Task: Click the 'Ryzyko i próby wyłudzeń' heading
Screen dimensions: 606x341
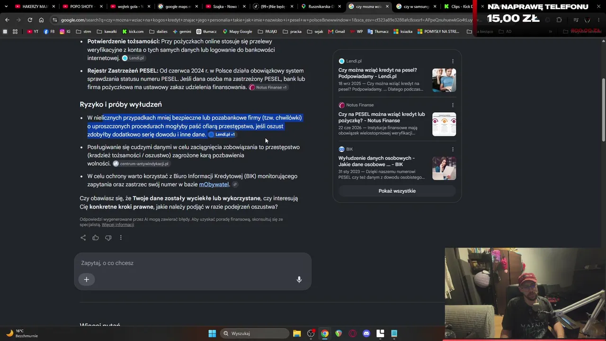Action: [121, 105]
